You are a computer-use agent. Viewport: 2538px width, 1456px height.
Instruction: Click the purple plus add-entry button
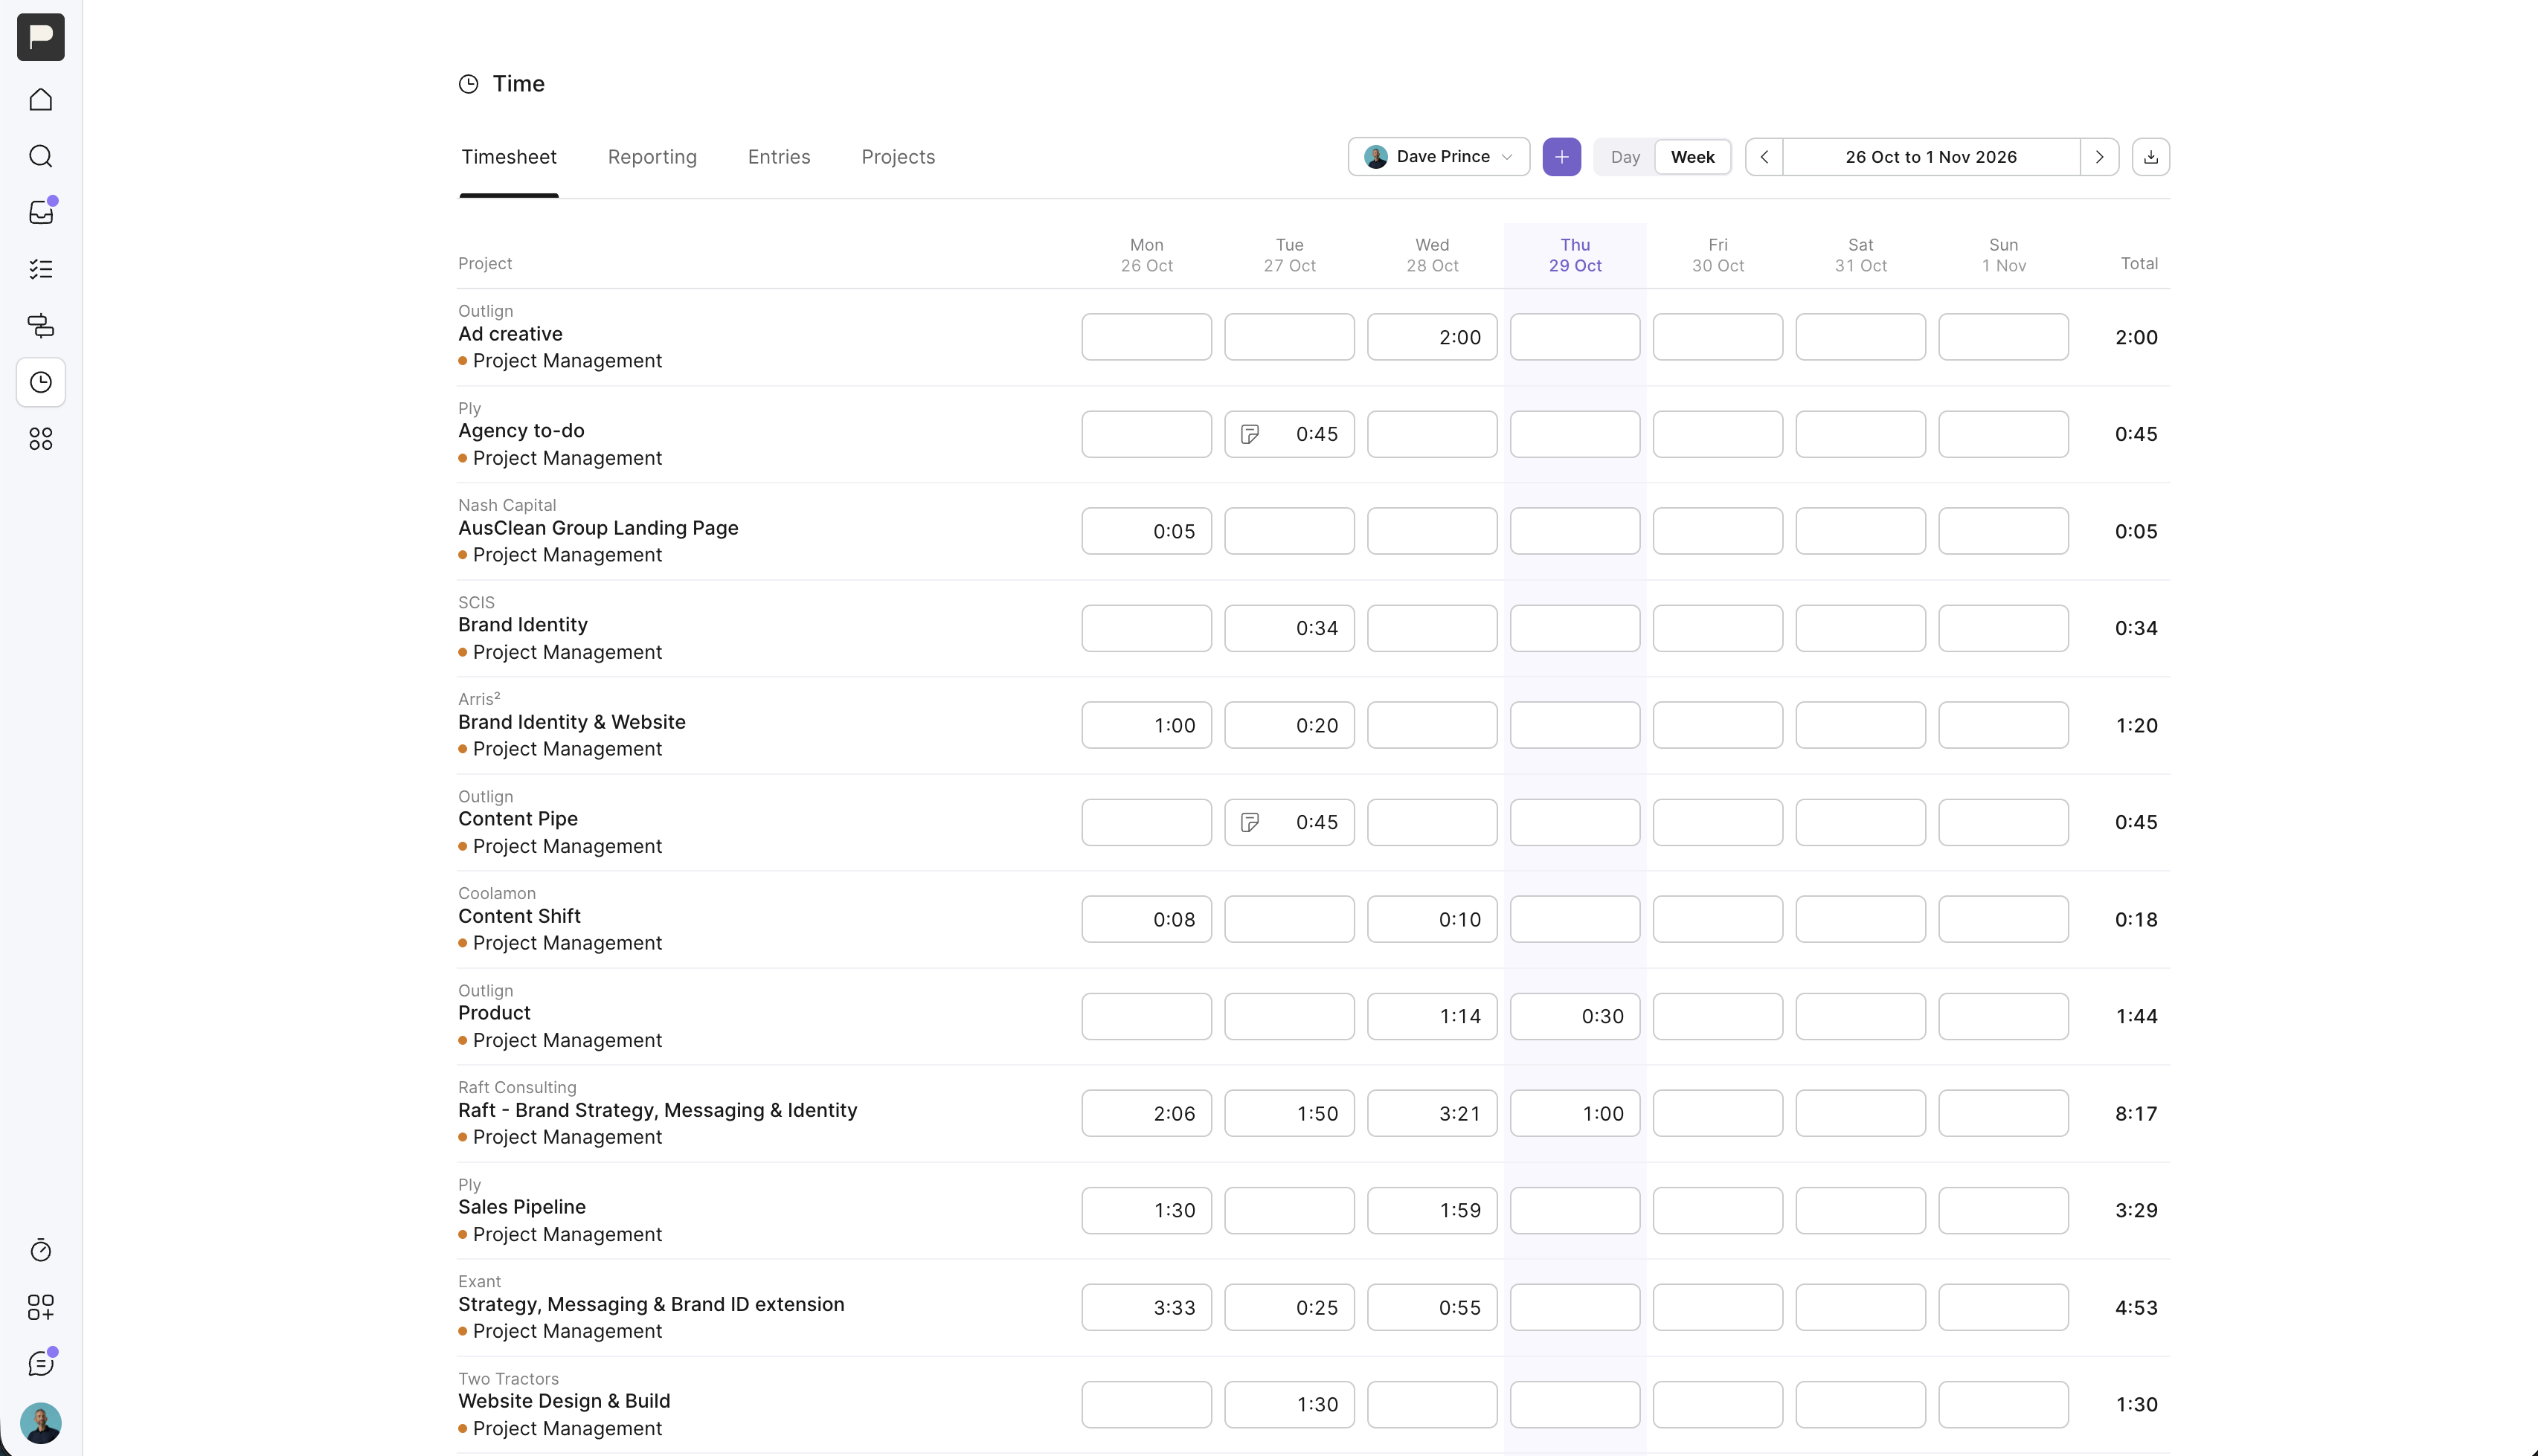coord(1561,157)
